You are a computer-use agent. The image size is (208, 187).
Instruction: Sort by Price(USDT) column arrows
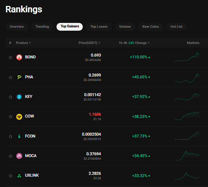click(x=99, y=43)
